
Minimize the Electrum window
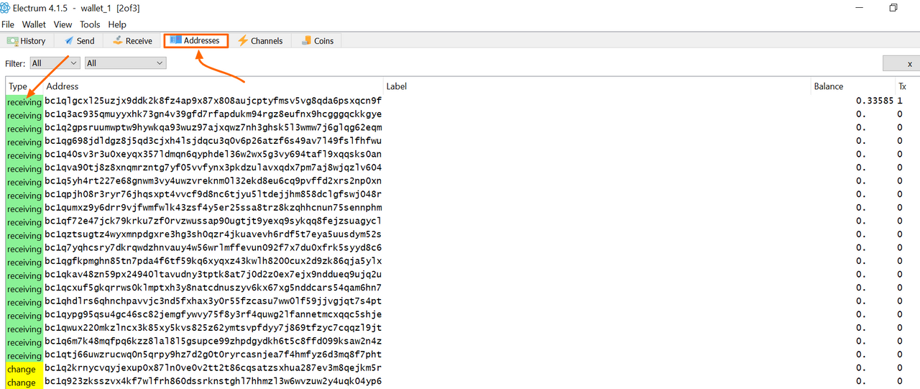(859, 8)
